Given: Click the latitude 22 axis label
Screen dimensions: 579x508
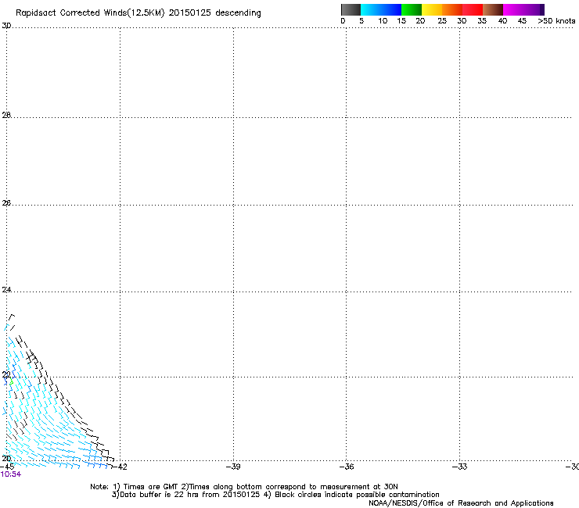Looking at the screenshot, I should [6, 375].
